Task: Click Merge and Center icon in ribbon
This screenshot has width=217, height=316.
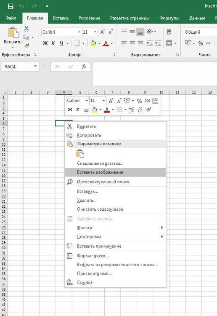Action: point(169,43)
